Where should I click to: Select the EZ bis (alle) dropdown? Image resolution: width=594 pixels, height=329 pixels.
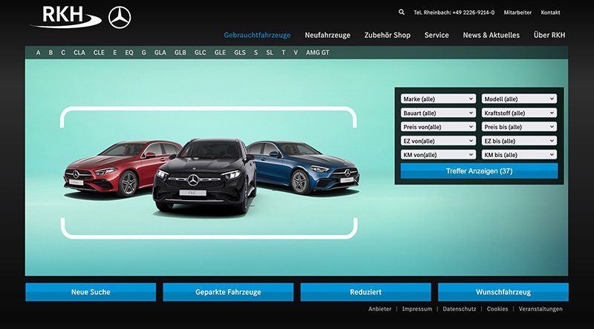519,141
